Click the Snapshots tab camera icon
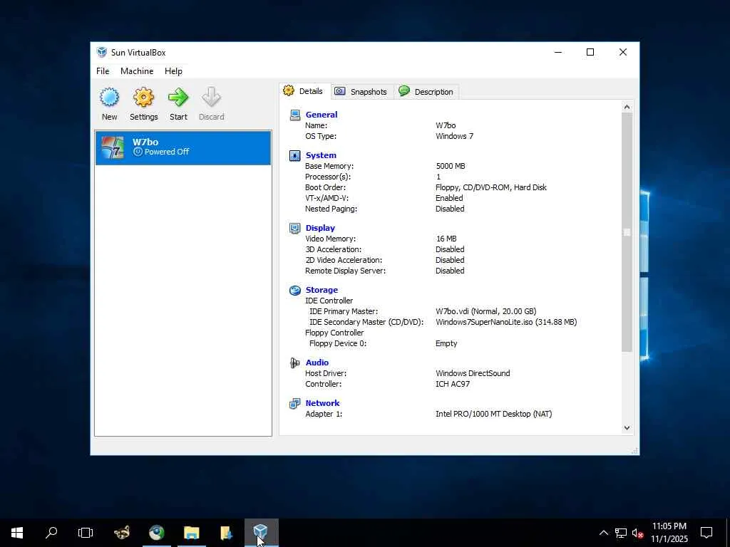This screenshot has width=730, height=547. (x=340, y=91)
